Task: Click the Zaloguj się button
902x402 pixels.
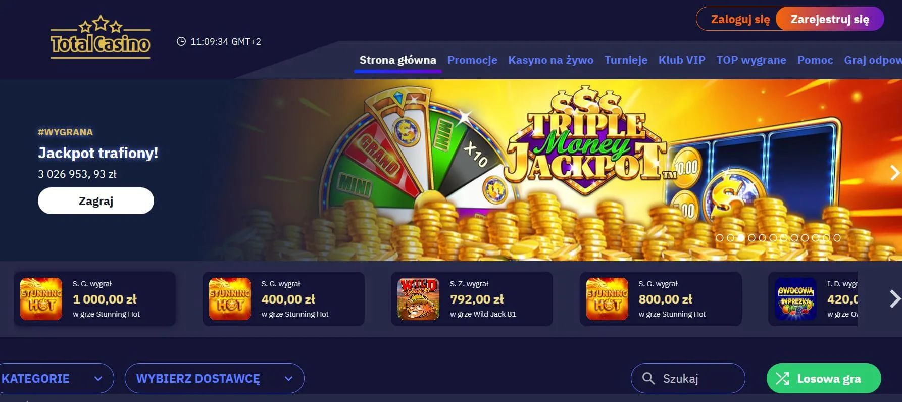Action: (740, 19)
